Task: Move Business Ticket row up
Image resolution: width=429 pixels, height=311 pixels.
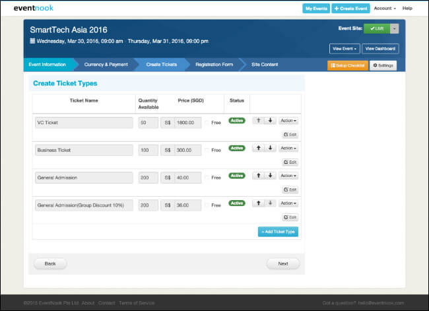Action: [x=258, y=148]
